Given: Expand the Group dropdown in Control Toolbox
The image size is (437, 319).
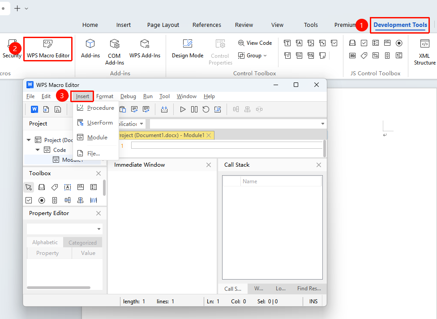Looking at the screenshot, I should (253, 56).
